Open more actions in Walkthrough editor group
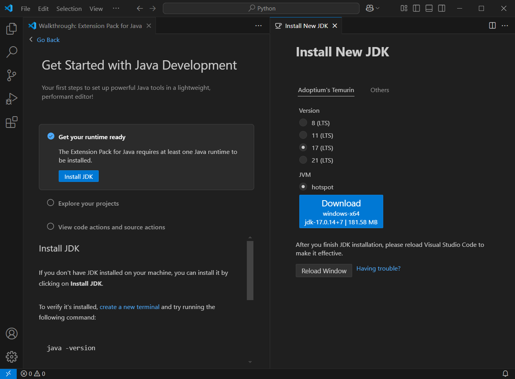This screenshot has height=379, width=515. tap(258, 25)
